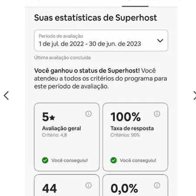This screenshot has width=196, height=196.
Task: Open info icon on Taxa de resposta card
Action: click(x=157, y=114)
